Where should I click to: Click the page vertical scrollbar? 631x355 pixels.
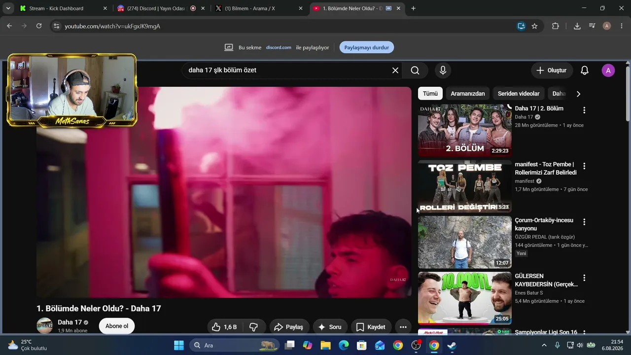pos(628,94)
